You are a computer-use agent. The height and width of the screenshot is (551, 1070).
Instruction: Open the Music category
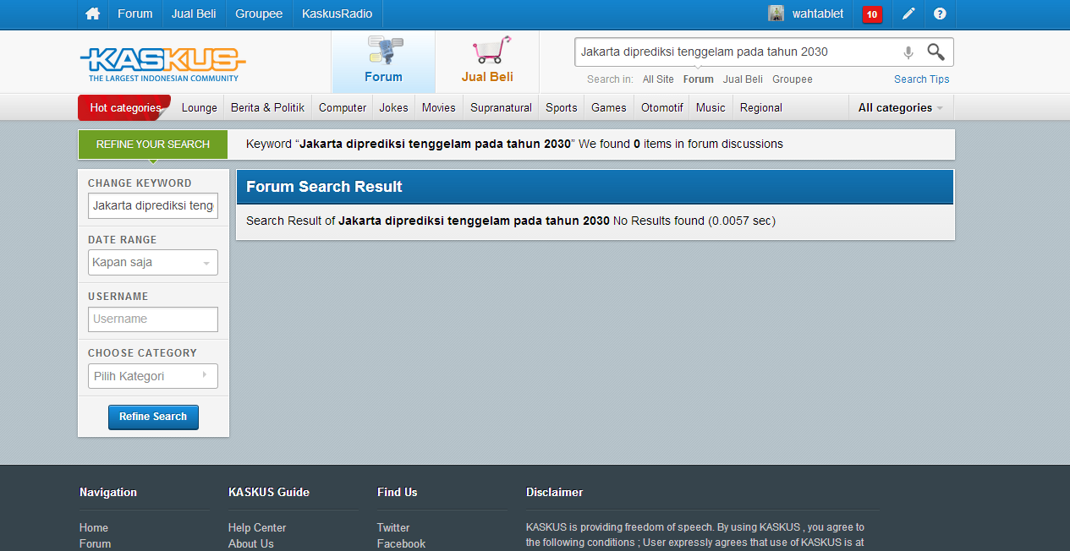711,108
